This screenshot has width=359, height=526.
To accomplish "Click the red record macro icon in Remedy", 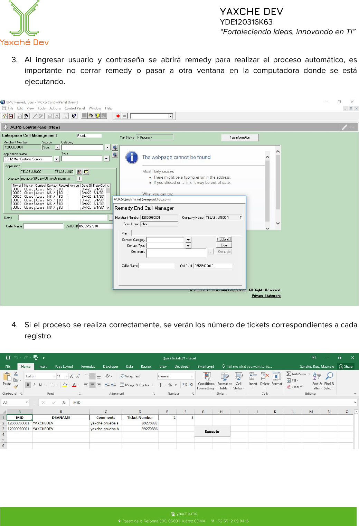I will tap(118, 116).
